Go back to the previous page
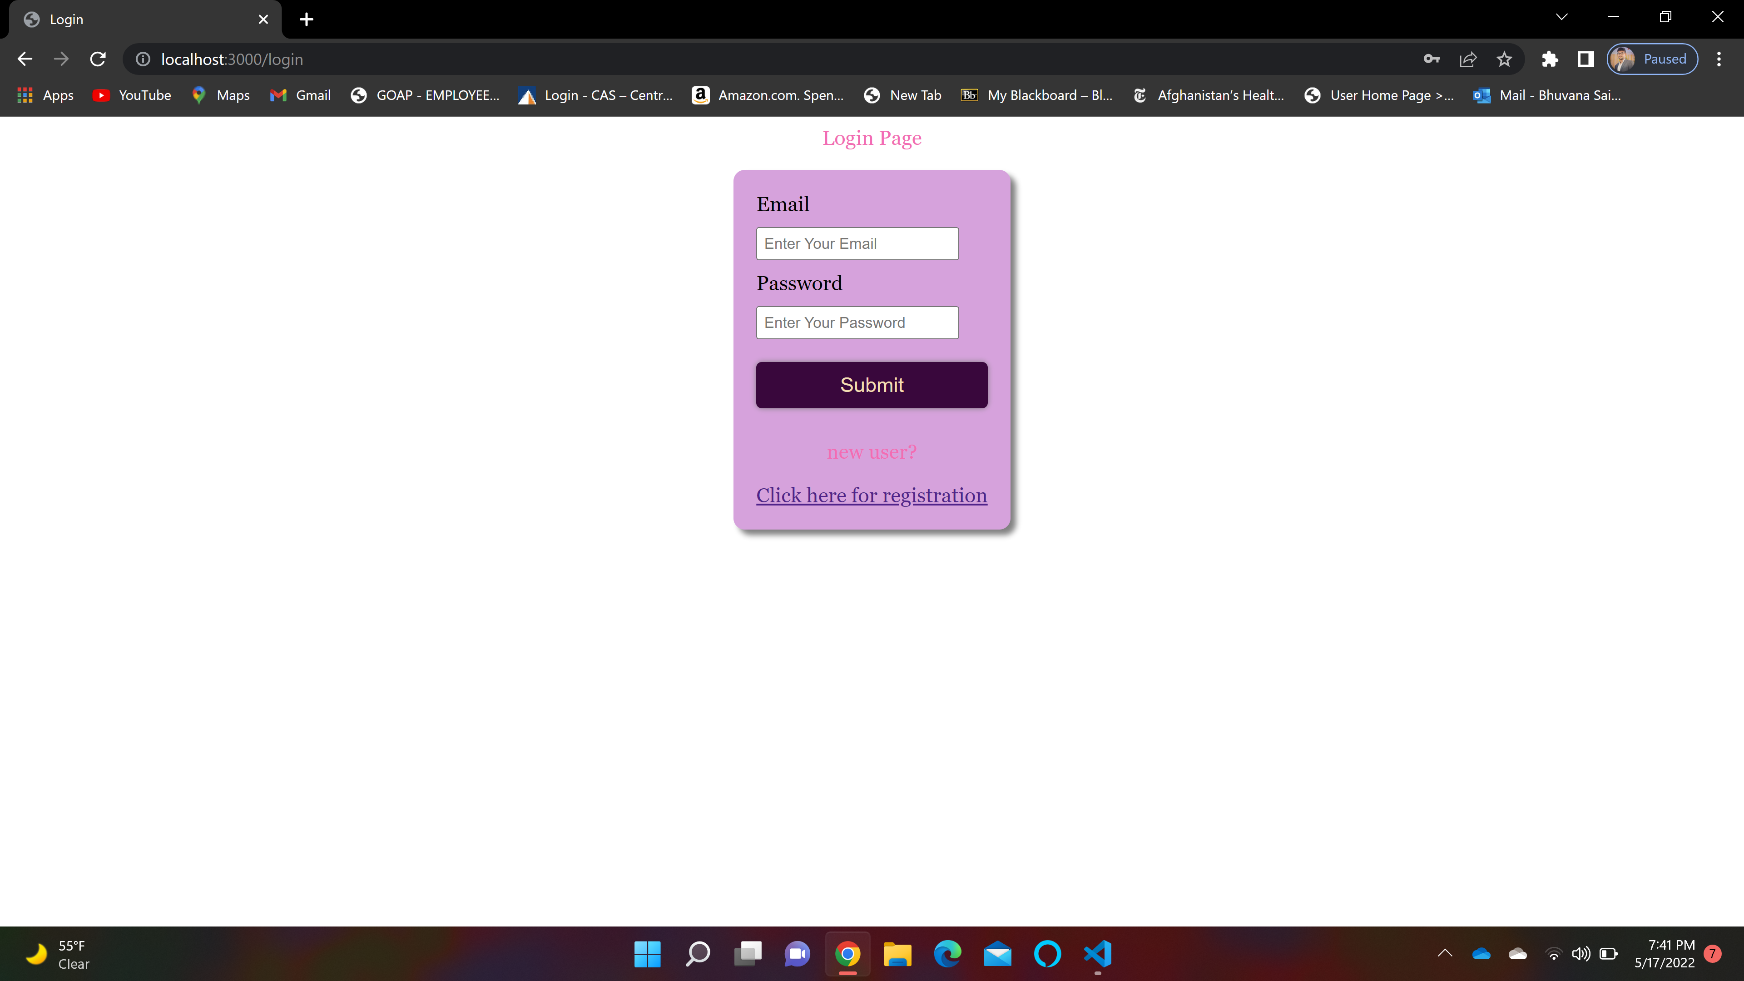Viewport: 1744px width, 981px height. 25,59
